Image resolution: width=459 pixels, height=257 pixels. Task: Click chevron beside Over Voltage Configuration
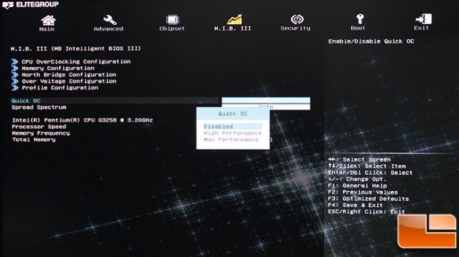(15, 81)
